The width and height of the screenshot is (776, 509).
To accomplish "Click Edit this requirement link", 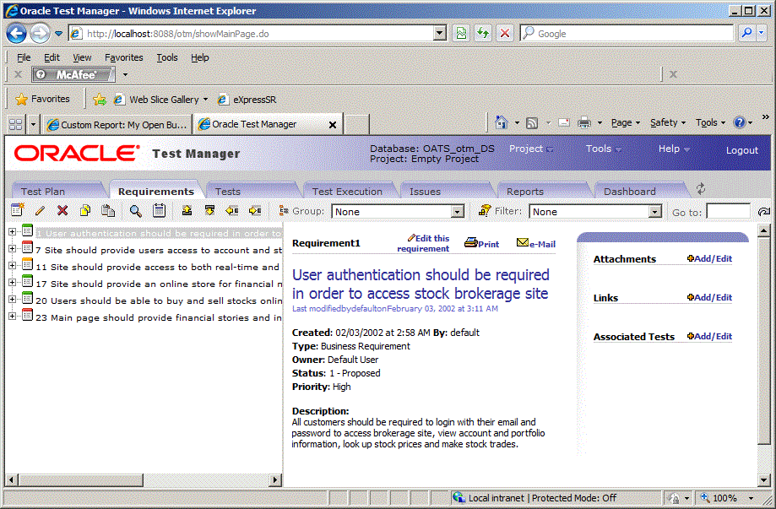I will tap(424, 243).
